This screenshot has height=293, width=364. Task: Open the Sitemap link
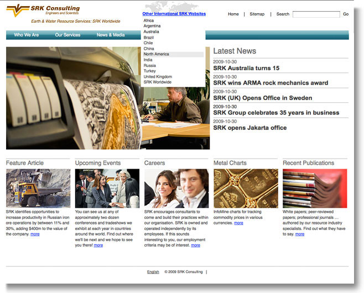pyautogui.click(x=257, y=14)
